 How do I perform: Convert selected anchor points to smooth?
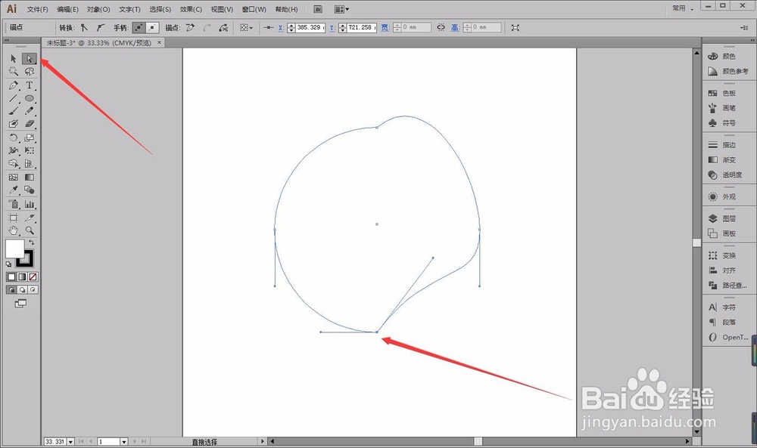click(101, 28)
